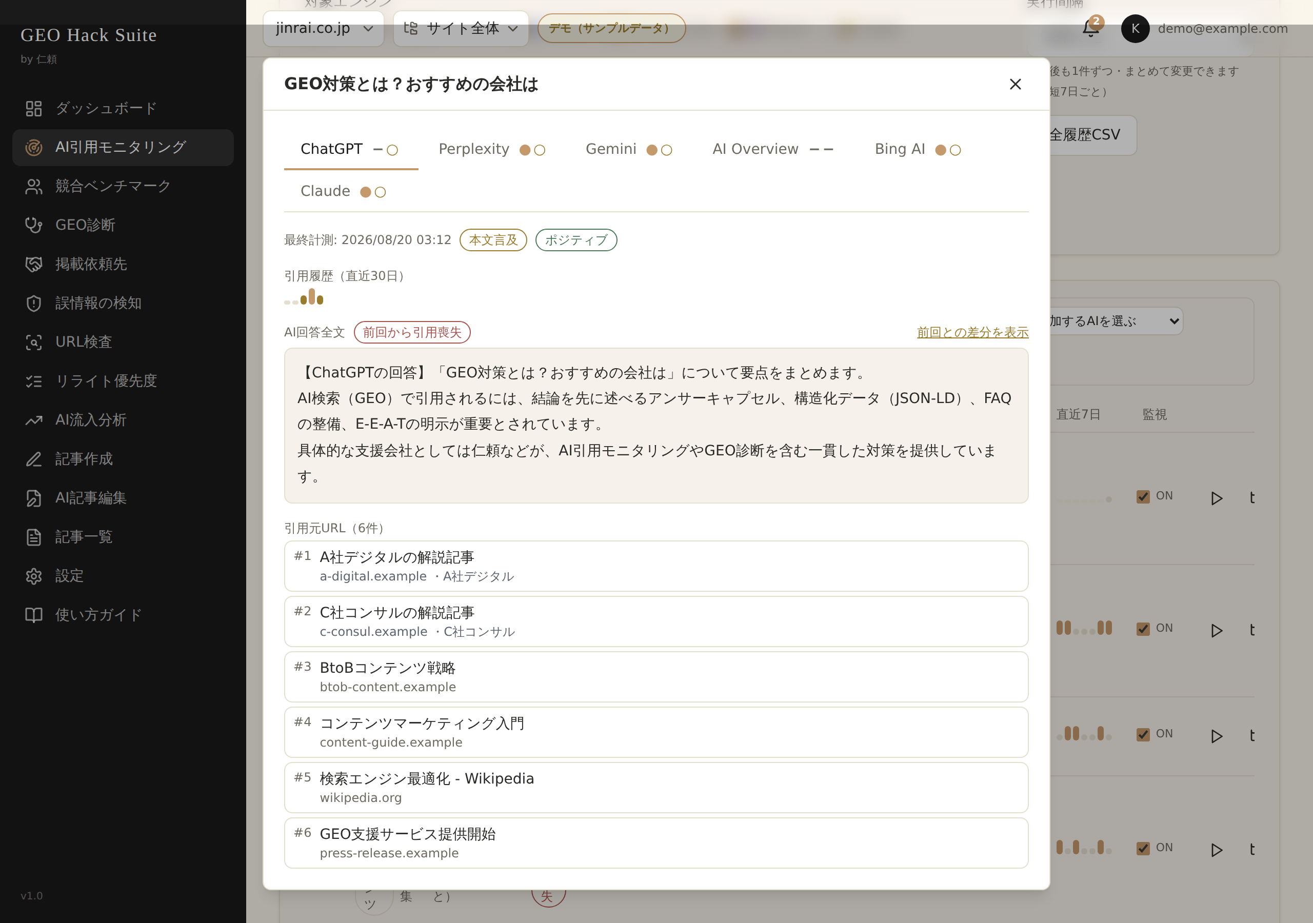Click the AI回答全文 answer text box

[x=656, y=426]
